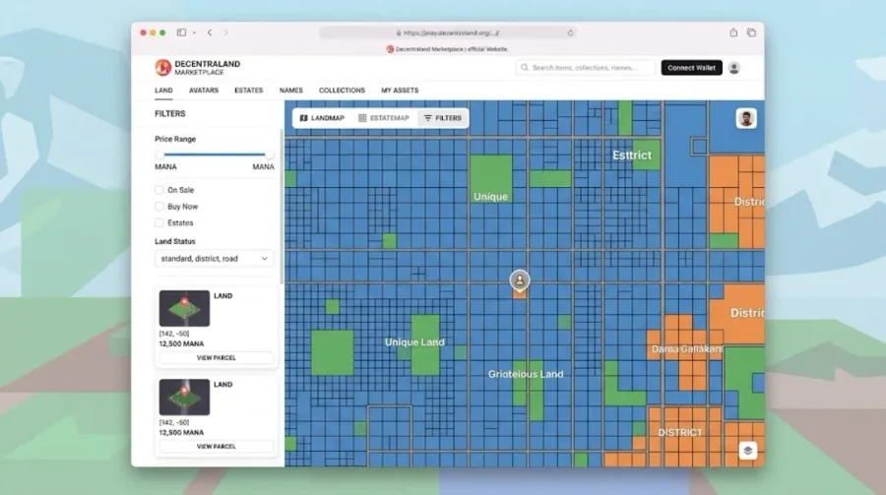Select the player location marker on map
This screenshot has width=886, height=495.
point(519,280)
